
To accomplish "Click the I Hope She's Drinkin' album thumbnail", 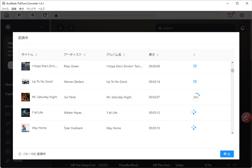I will pos(26,66).
